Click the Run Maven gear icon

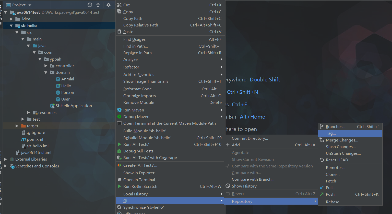(119, 110)
